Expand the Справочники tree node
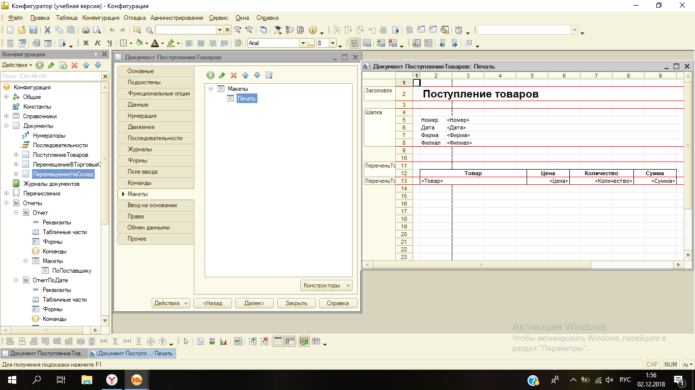The width and height of the screenshot is (695, 390). click(7, 116)
